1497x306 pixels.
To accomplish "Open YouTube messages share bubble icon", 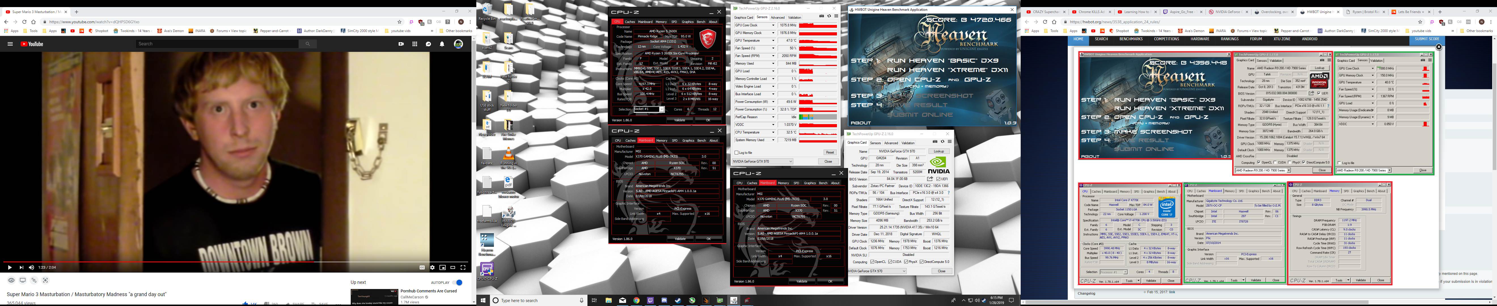I will click(428, 44).
